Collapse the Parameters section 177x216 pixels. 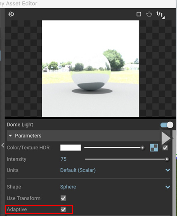click(x=10, y=136)
